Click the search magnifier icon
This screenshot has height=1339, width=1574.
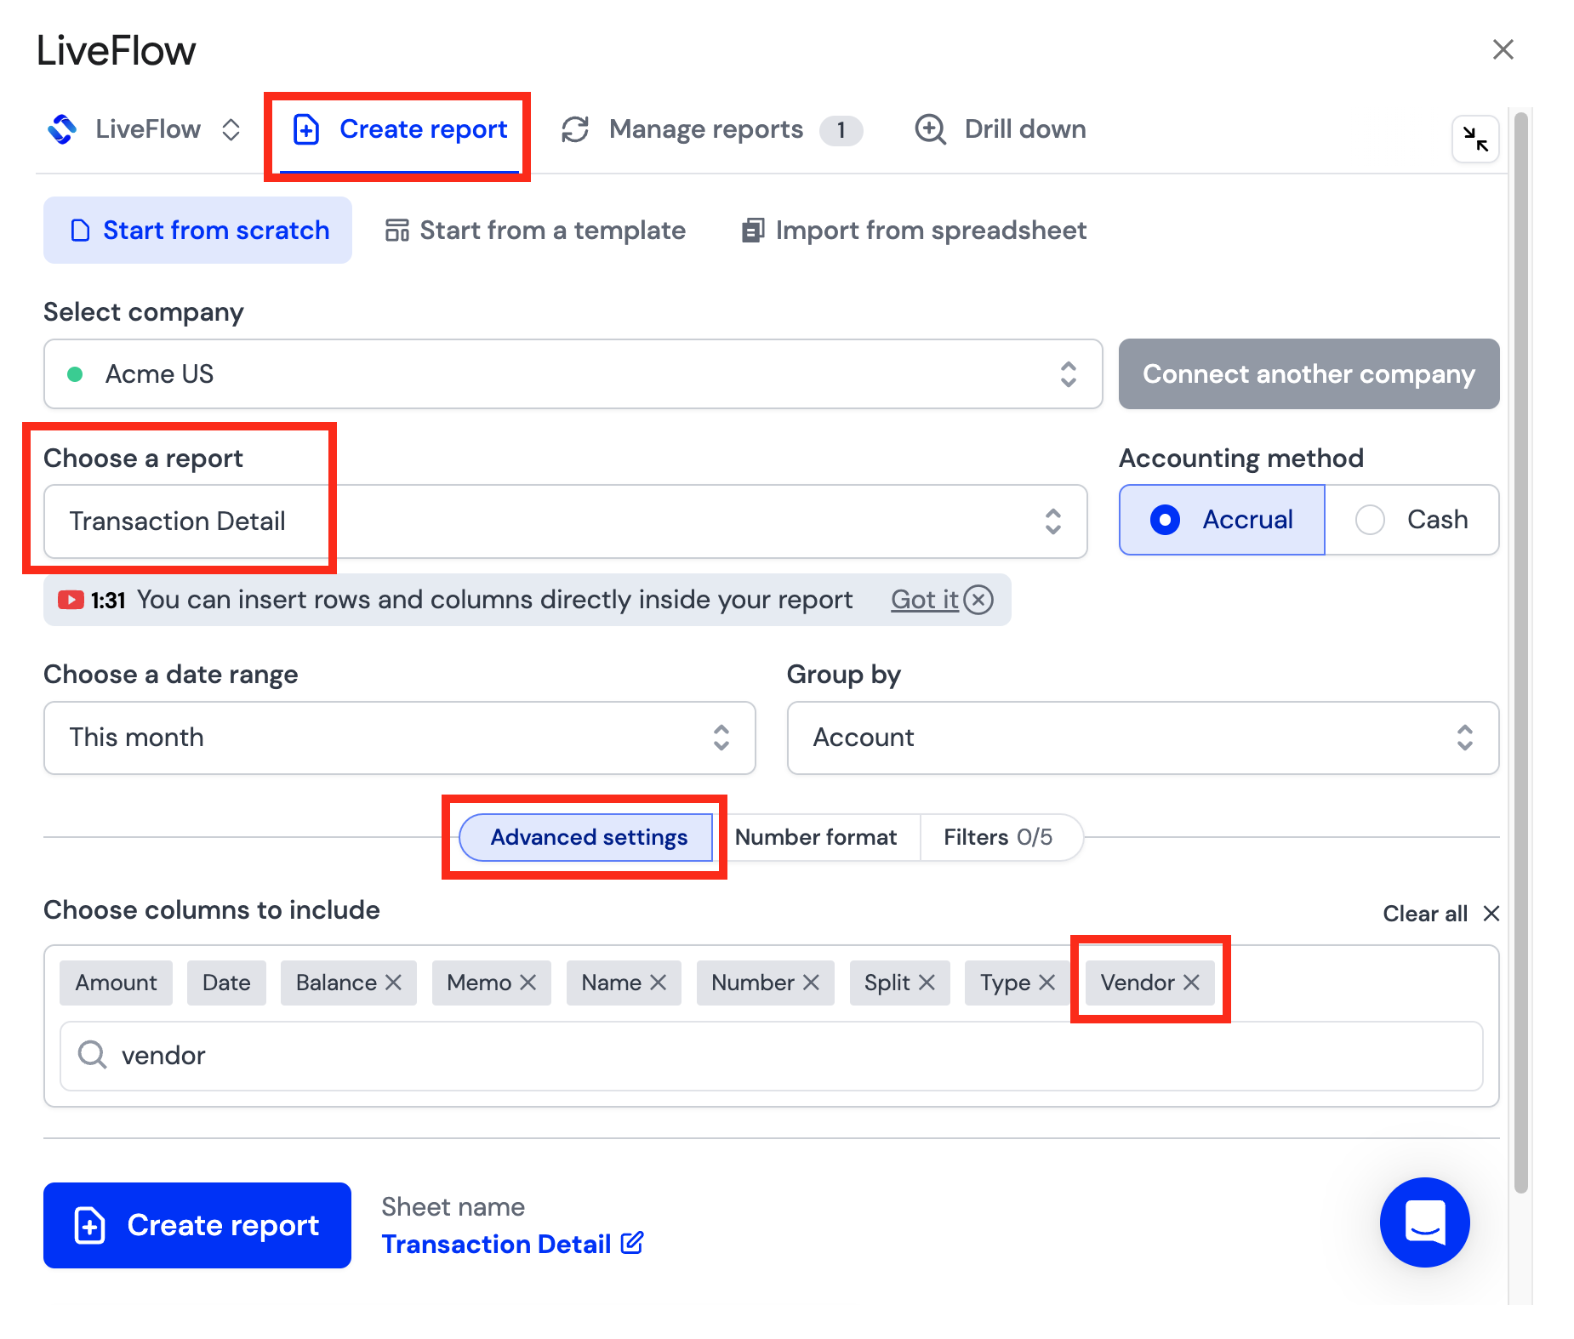coord(92,1055)
